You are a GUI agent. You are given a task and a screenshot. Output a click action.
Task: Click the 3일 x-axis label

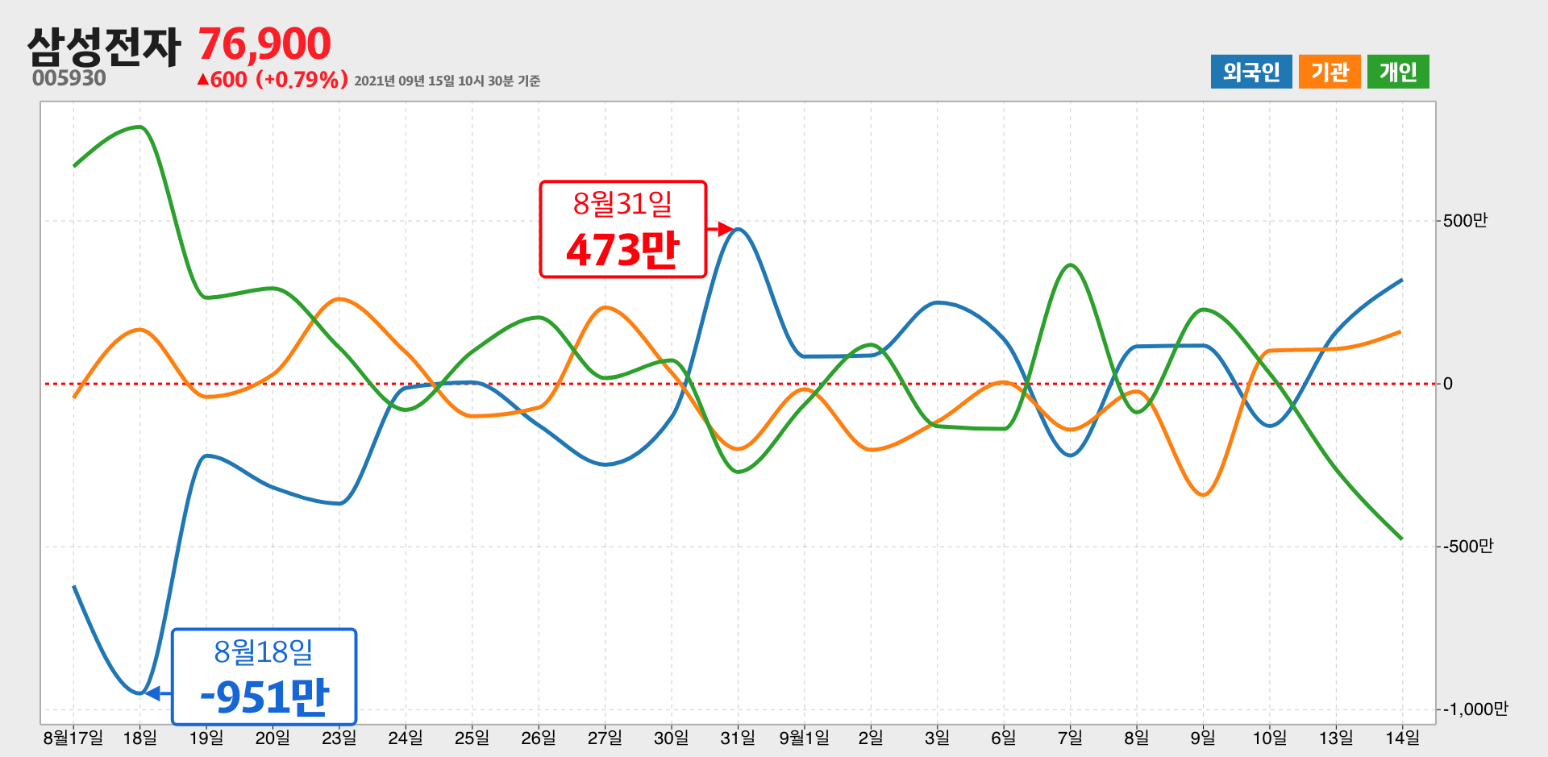point(937,738)
